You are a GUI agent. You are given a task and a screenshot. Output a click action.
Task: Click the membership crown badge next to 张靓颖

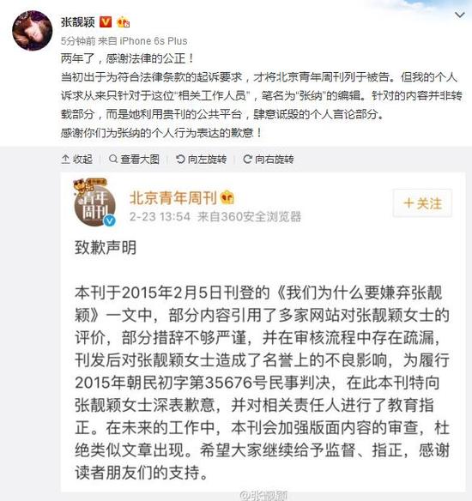pos(123,22)
